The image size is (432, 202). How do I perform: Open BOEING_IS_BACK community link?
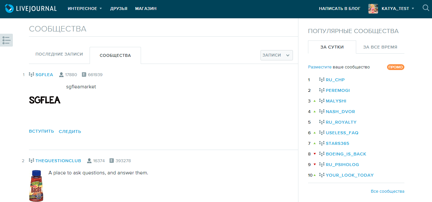tap(346, 154)
